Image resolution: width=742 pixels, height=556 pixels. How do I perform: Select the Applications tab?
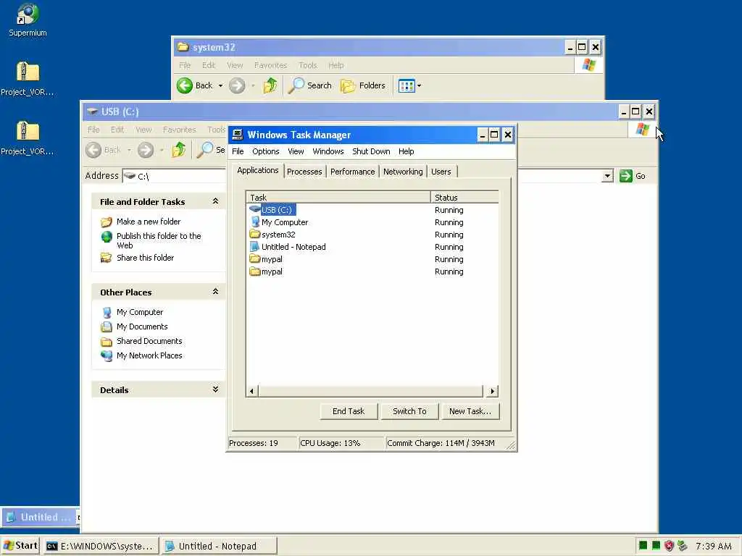tap(258, 170)
